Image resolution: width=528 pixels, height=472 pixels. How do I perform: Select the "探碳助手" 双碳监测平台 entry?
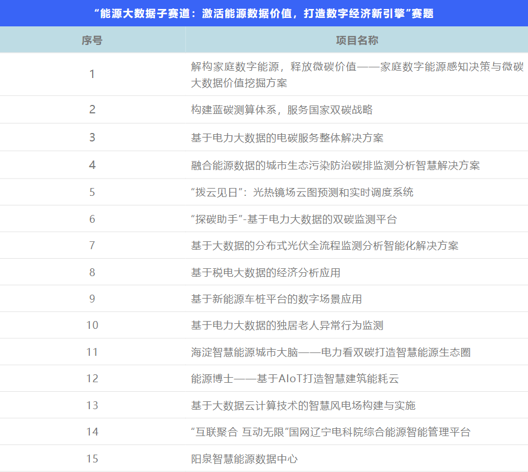(294, 219)
